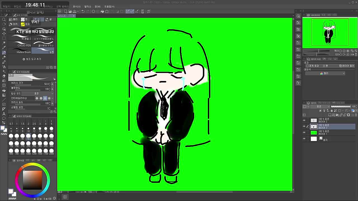Click the 레이어 컬러 button
Image resolution: width=358 pixels, height=201 pixels.
(x=347, y=66)
